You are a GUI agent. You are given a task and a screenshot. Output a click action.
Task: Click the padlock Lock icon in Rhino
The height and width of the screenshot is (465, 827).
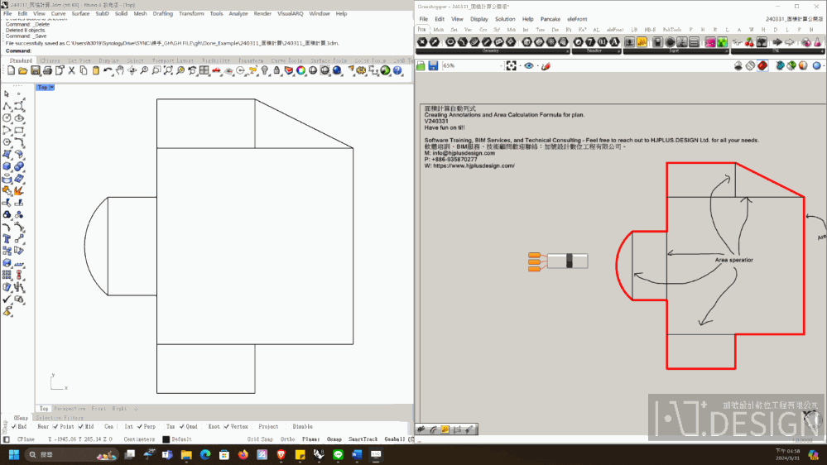tap(276, 70)
